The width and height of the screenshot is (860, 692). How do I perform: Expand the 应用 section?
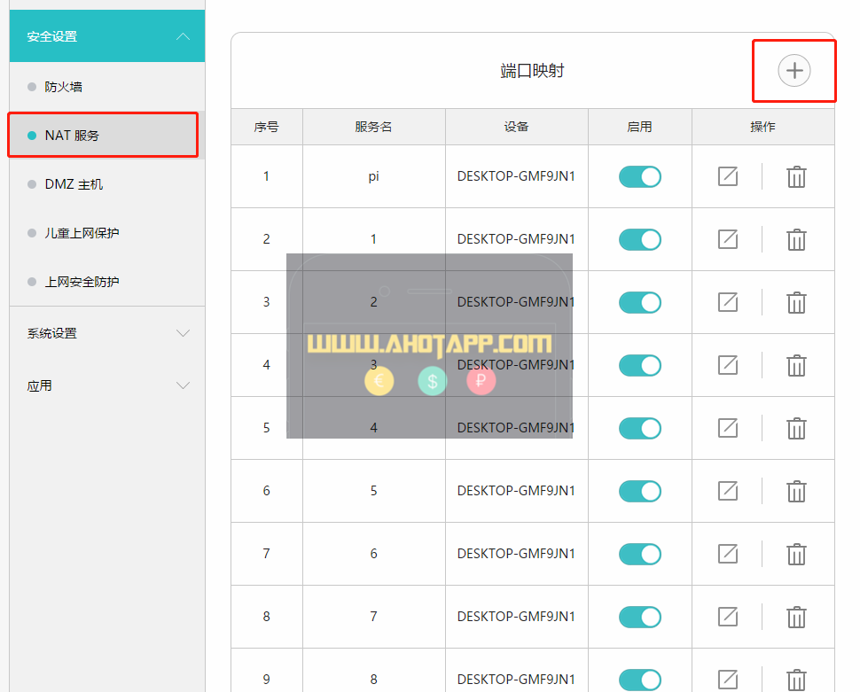[x=107, y=385]
